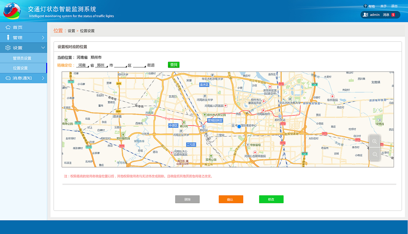
Task: Open the city dropdown showing 郑州
Action: [102, 65]
